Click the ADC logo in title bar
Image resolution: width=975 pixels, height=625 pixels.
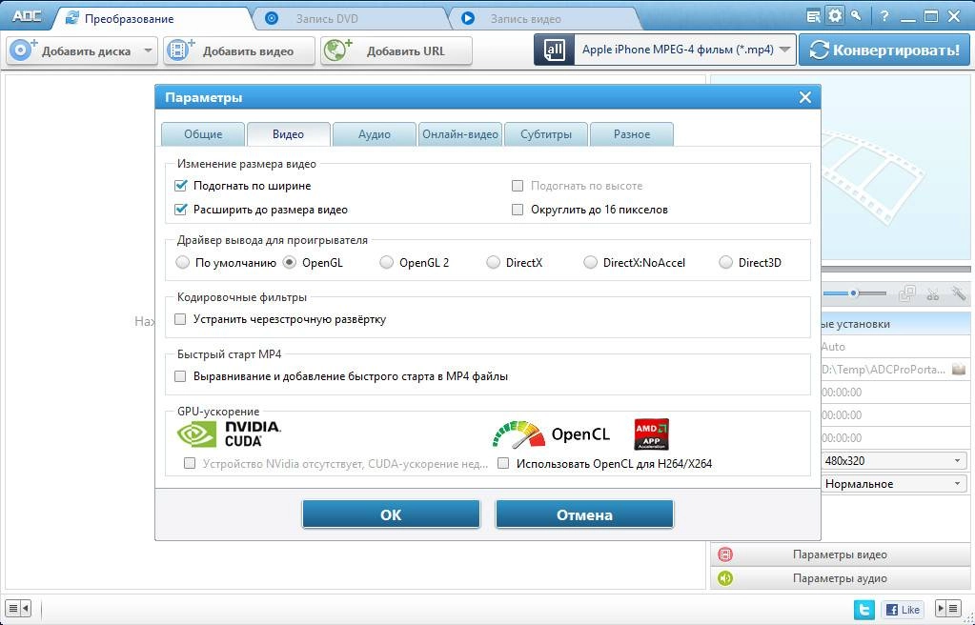[x=27, y=16]
